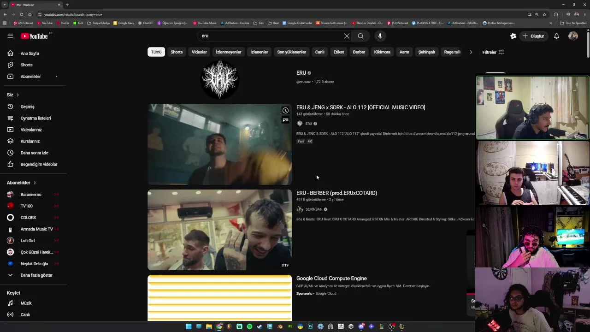Image resolution: width=590 pixels, height=332 pixels.
Task: Open the Tüm Yer İşaretleri folder
Action: point(573,23)
